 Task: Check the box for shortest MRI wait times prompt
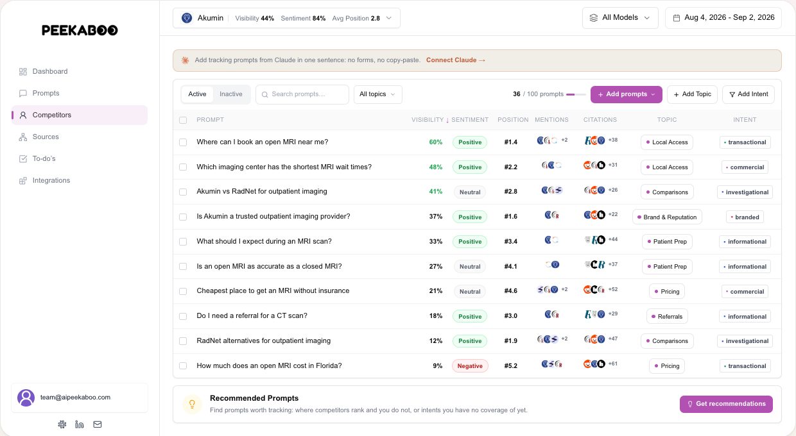coord(183,167)
